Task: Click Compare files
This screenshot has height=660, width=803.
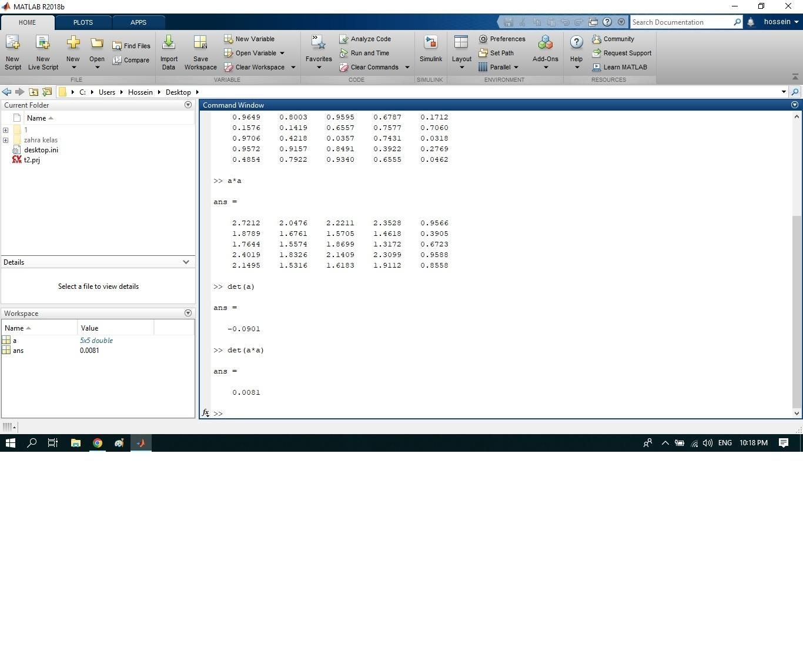Action: pos(132,60)
